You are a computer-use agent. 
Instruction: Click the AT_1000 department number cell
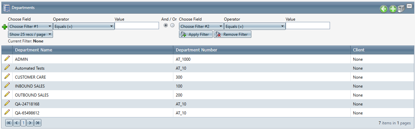tap(262, 59)
